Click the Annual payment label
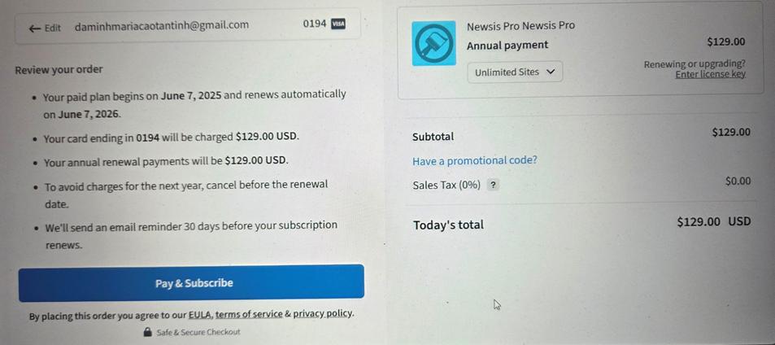 click(x=507, y=45)
